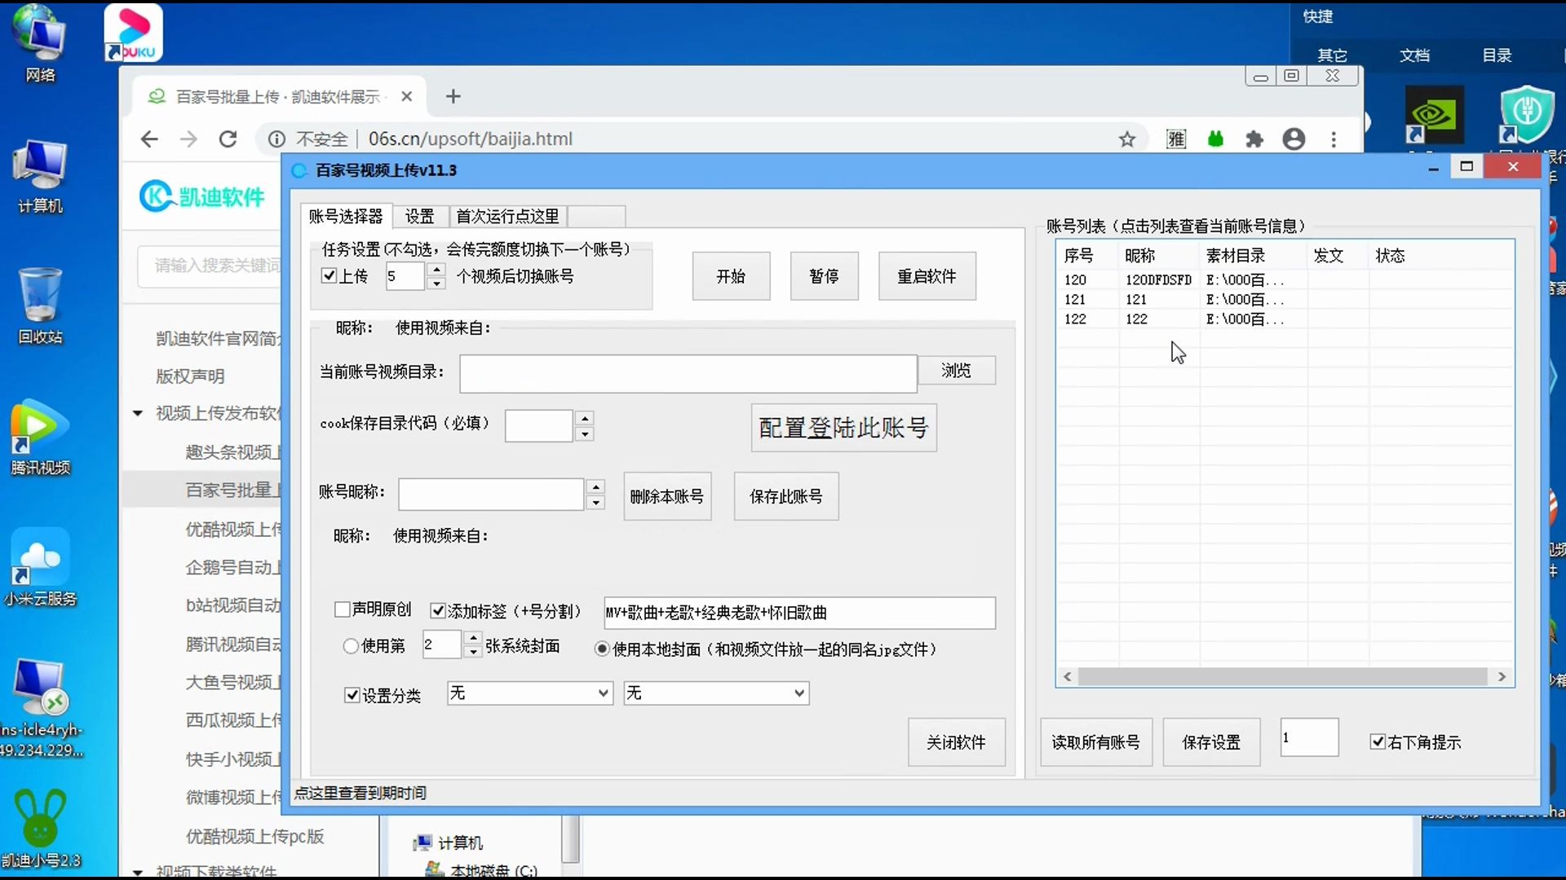Click the browser back arrow
The image size is (1566, 880).
[149, 139]
